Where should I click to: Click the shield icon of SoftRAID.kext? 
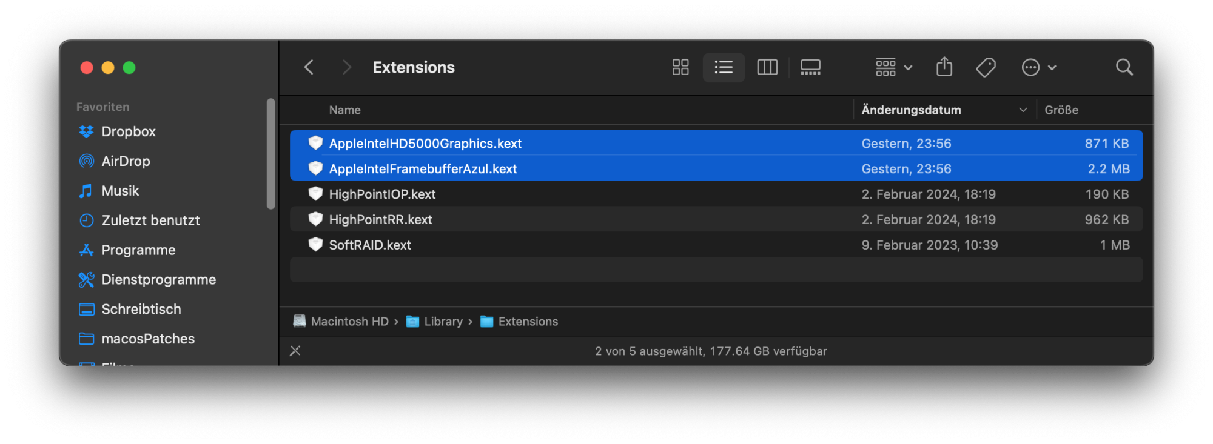315,245
